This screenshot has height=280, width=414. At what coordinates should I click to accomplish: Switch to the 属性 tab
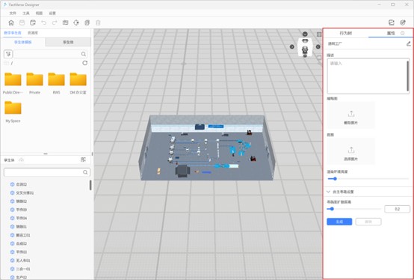click(x=391, y=33)
